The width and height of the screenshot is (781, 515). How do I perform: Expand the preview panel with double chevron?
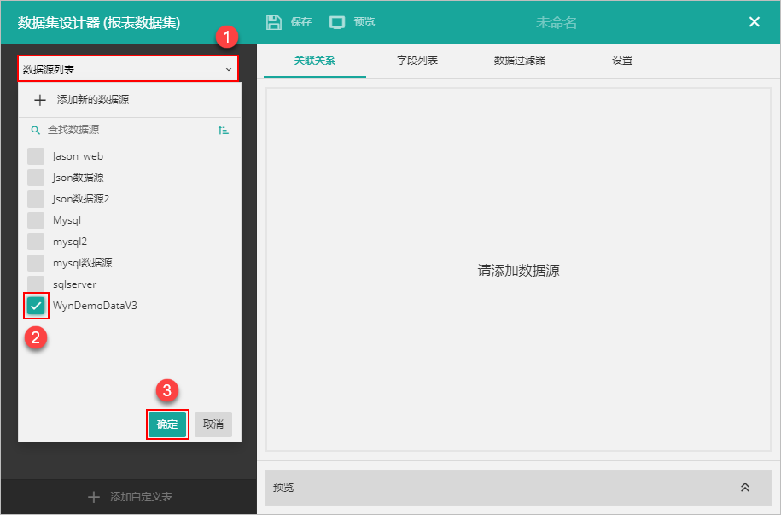point(744,487)
